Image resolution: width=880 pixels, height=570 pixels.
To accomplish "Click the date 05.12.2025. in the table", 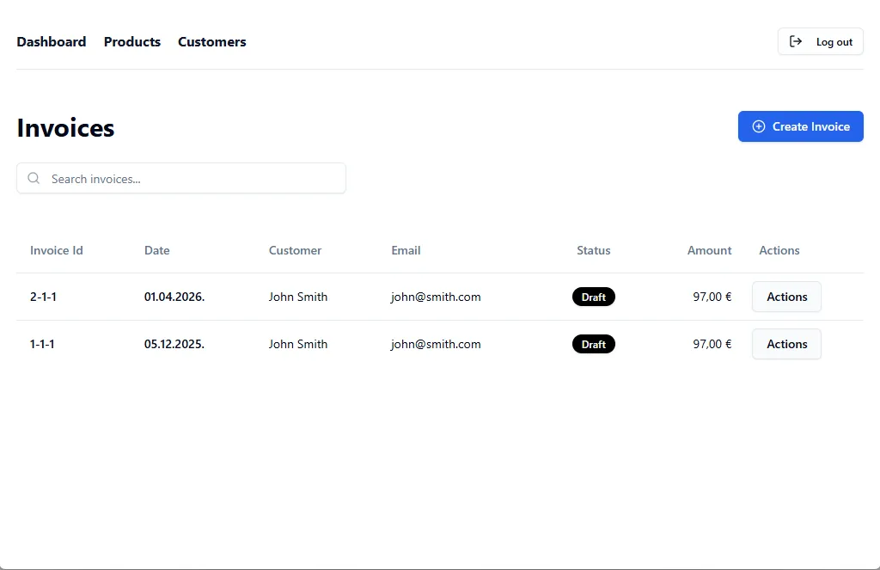I will (174, 344).
